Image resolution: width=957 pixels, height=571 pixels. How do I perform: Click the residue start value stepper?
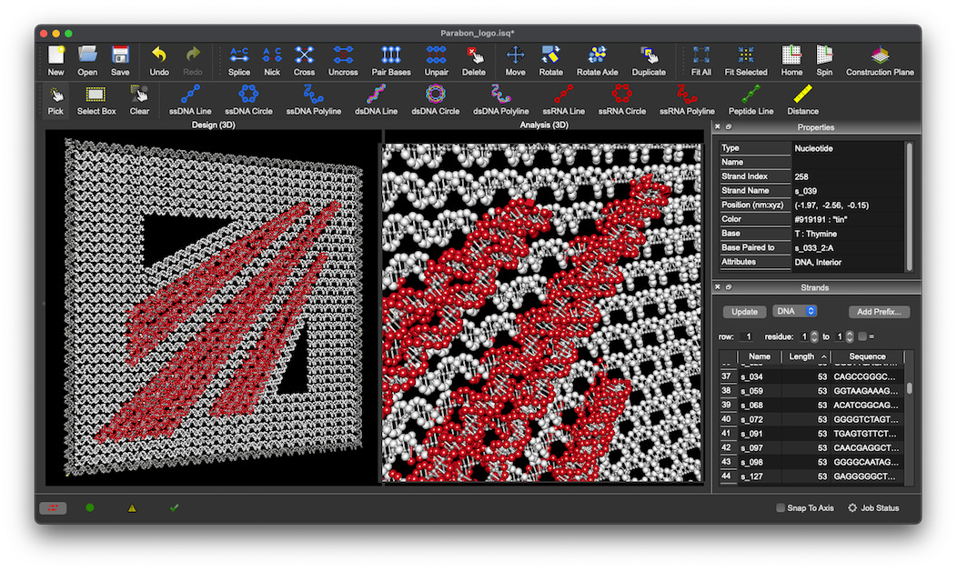(814, 336)
